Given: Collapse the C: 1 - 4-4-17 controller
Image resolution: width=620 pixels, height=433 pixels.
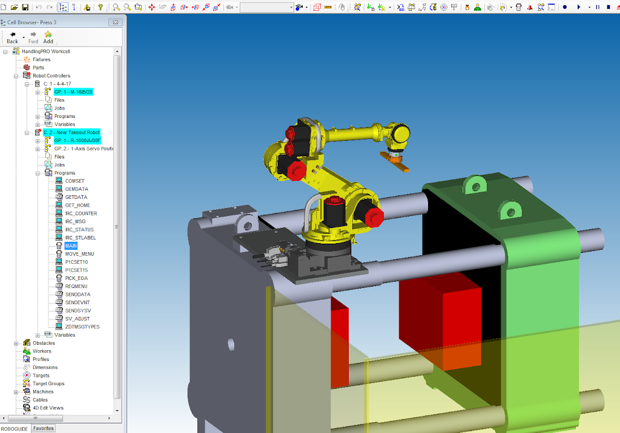Looking at the screenshot, I should [x=27, y=84].
